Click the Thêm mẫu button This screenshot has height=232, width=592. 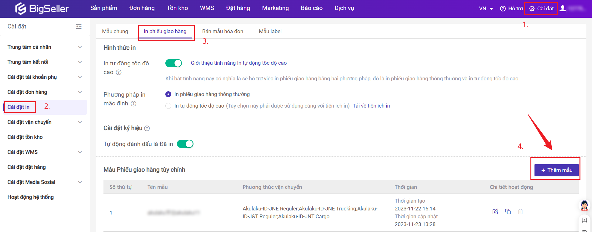click(x=556, y=170)
